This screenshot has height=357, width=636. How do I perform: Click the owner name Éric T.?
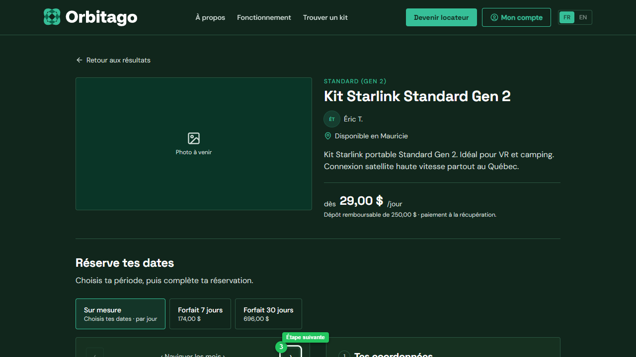coord(353,119)
